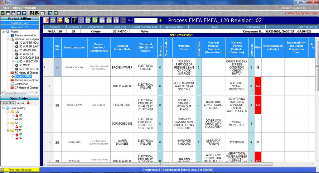Click the chart icon marked S
The image size is (319, 173).
(x=37, y=13)
